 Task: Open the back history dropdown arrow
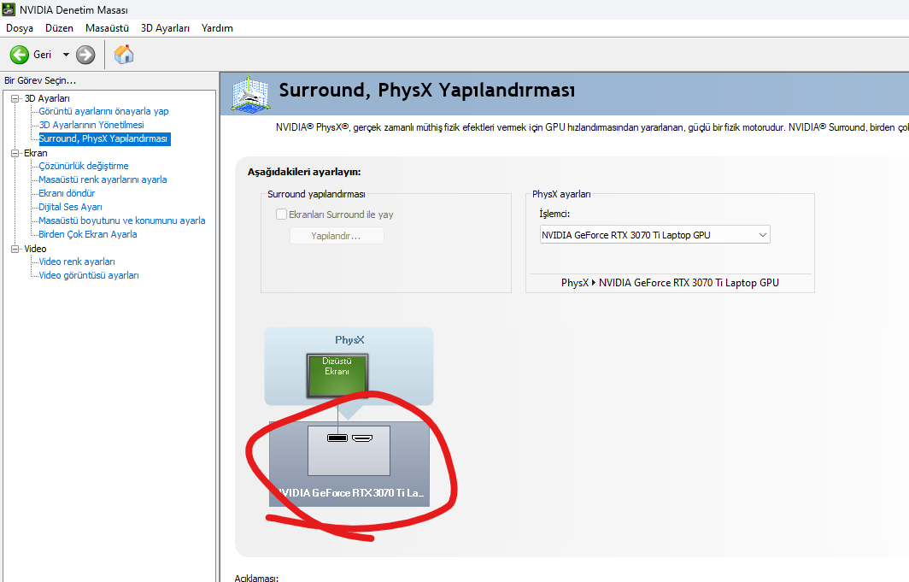click(x=66, y=55)
